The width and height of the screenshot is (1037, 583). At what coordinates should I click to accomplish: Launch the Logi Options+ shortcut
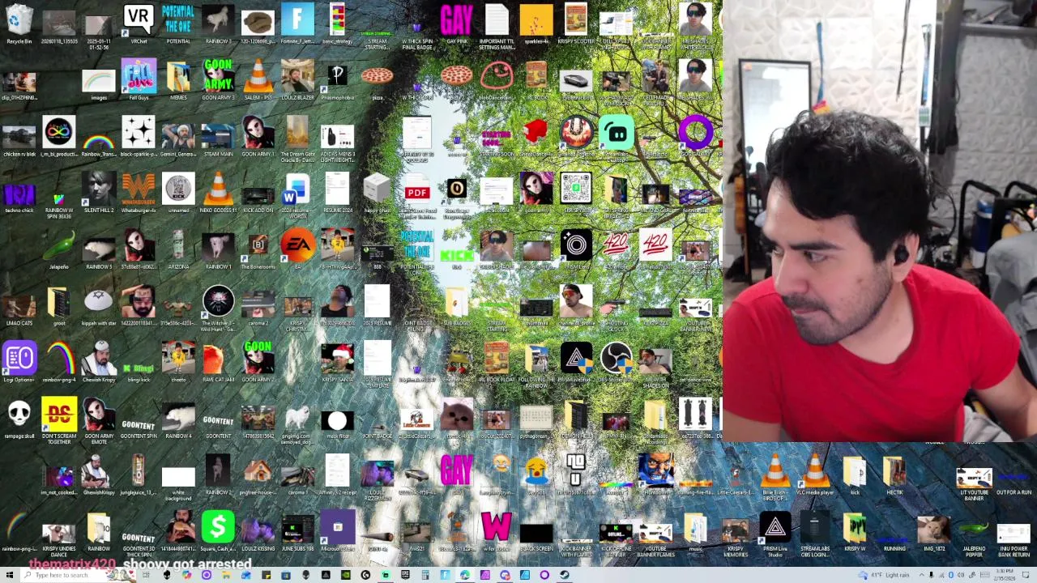(x=19, y=362)
